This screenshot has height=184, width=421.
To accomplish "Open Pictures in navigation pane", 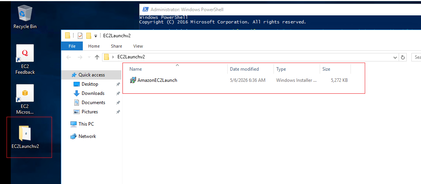I will pos(90,112).
